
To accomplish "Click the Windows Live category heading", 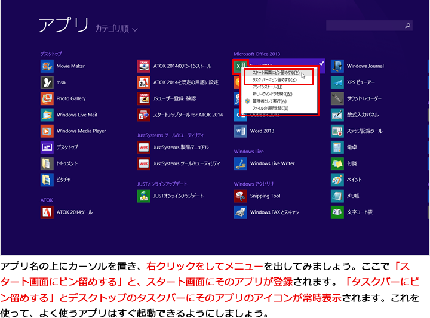I will tap(248, 152).
